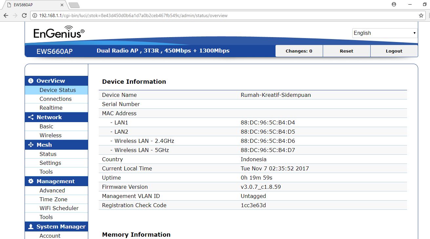430x239 pixels.
Task: Open Status under Mesh
Action: (56, 154)
